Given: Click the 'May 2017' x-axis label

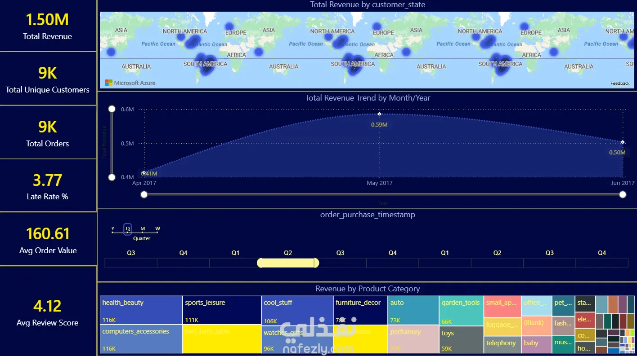Looking at the screenshot, I should click(380, 183).
